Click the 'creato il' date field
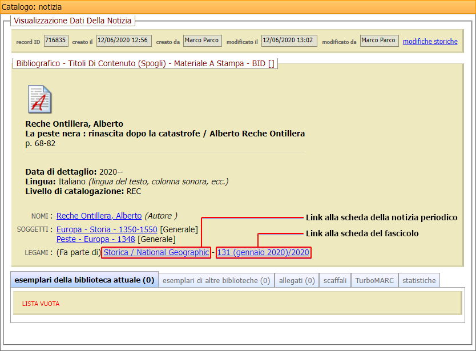Image resolution: width=476 pixels, height=351 pixels. [x=123, y=41]
